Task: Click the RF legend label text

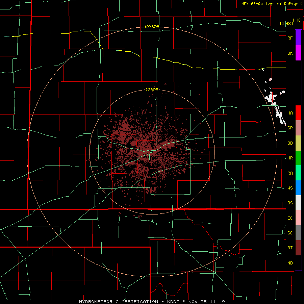Action: [290, 38]
